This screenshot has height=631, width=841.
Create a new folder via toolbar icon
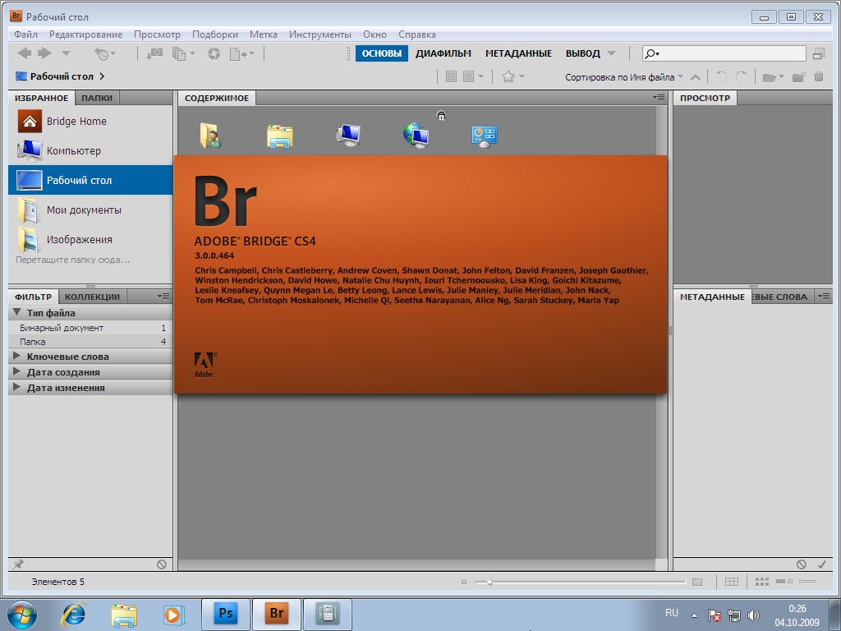(x=798, y=77)
